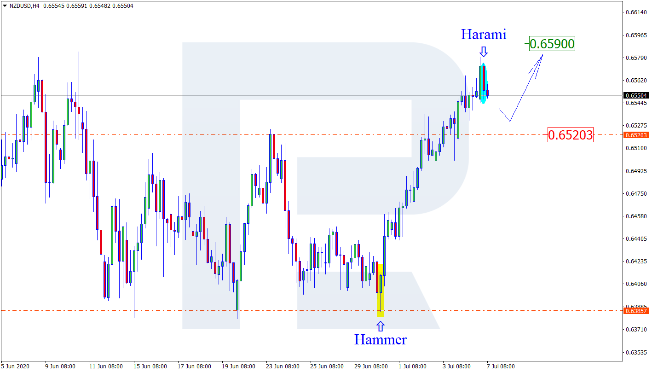The image size is (652, 372).
Task: Click the black current price tag 0.65504 on axis
Action: tap(636, 96)
